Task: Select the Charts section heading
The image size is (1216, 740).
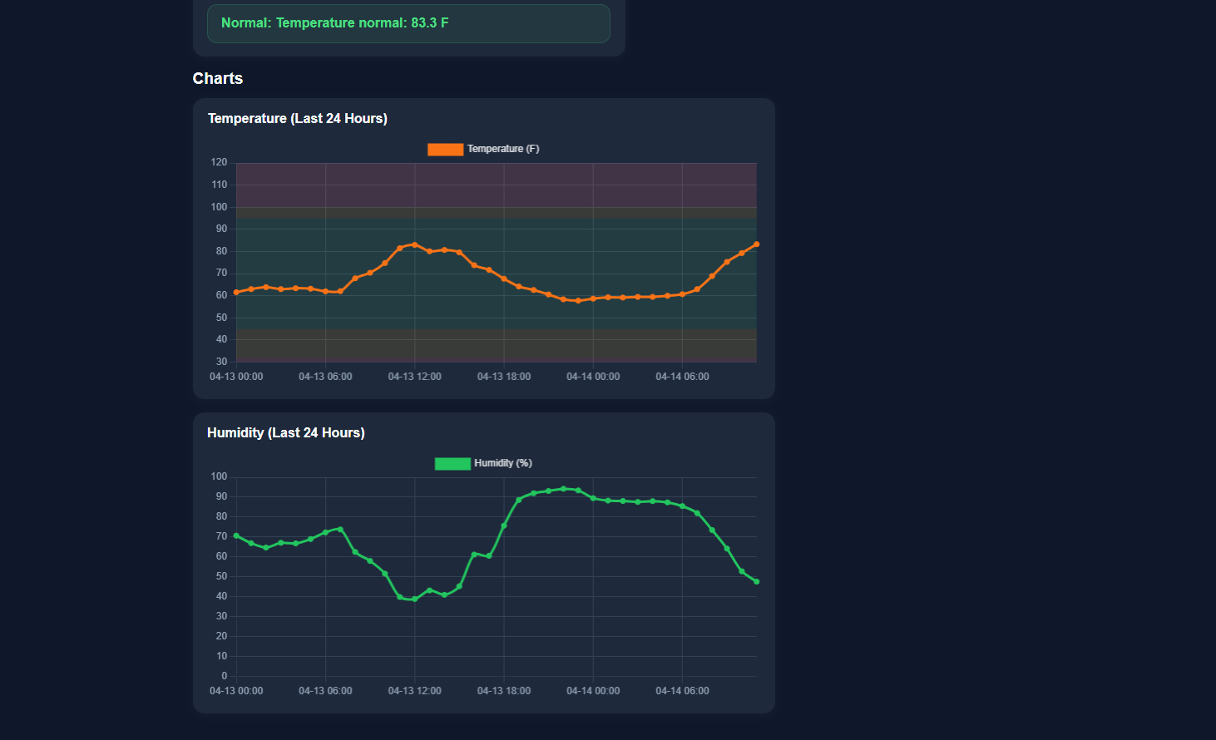Action: click(217, 77)
